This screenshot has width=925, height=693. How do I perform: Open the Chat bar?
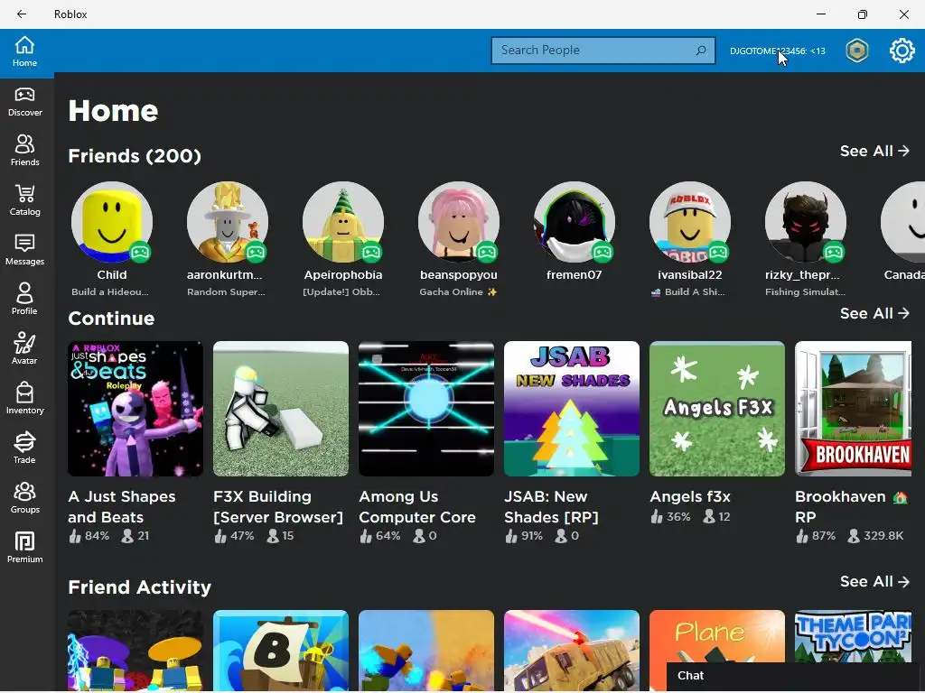(792, 676)
